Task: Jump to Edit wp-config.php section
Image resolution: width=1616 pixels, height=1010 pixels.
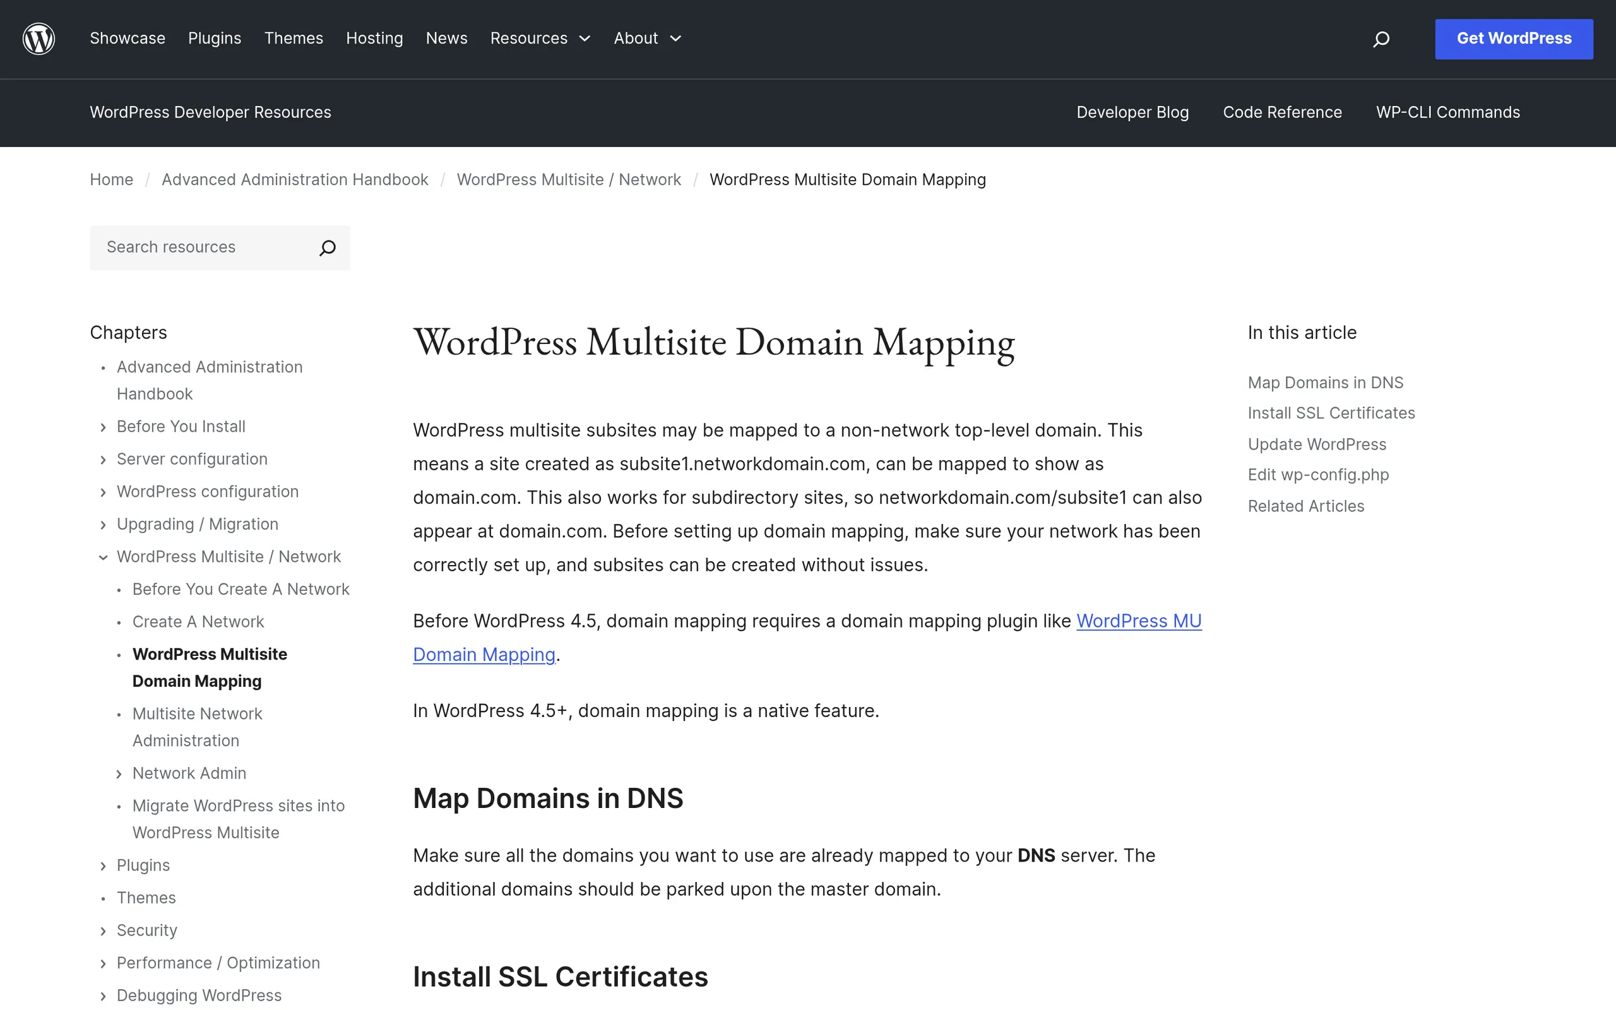Action: (x=1318, y=475)
